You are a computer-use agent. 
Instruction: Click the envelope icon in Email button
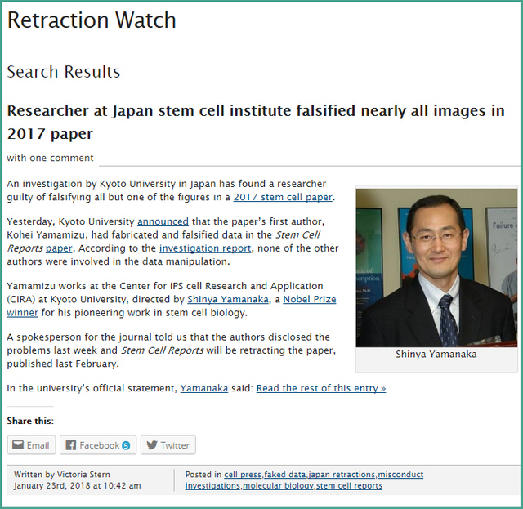[x=18, y=445]
